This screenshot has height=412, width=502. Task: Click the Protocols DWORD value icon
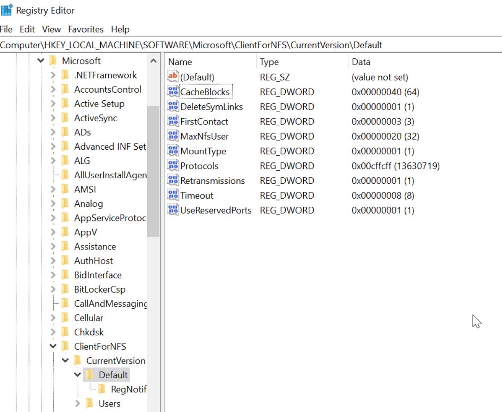(173, 166)
